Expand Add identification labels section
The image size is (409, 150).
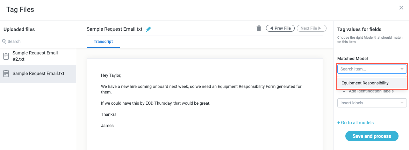point(344,91)
